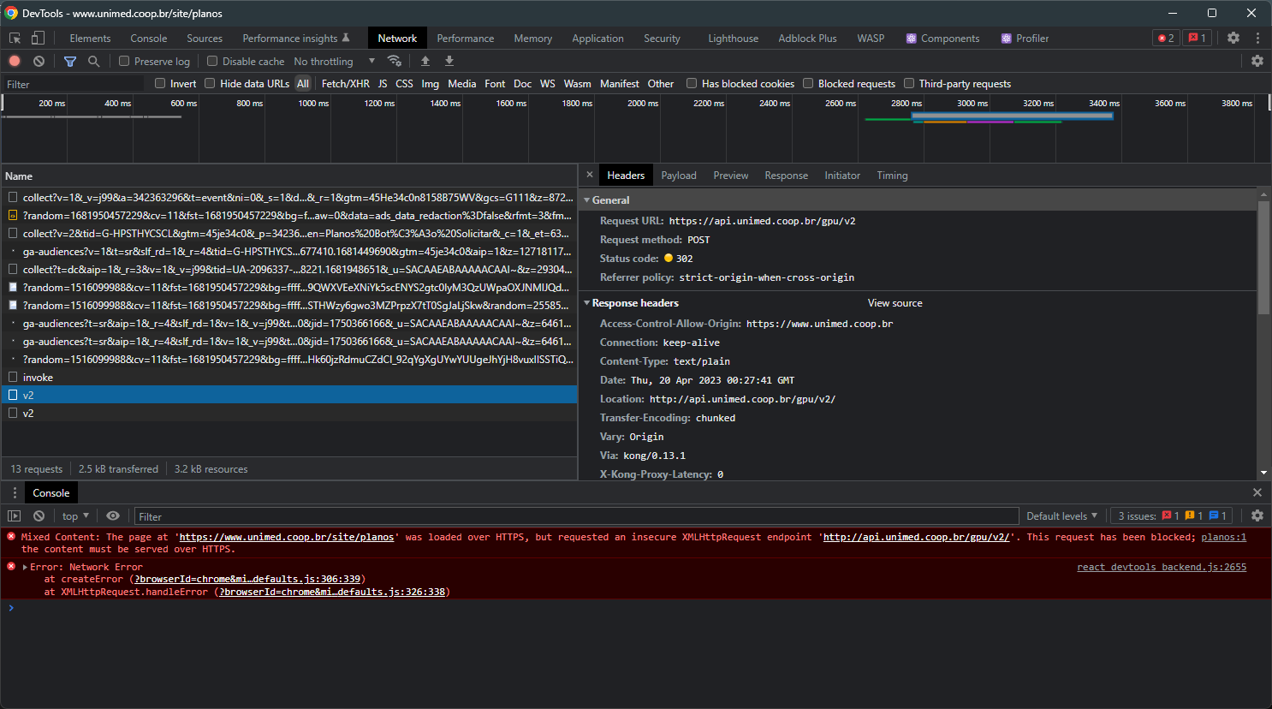The width and height of the screenshot is (1272, 709).
Task: Enable the Preserve log checkbox
Action: [x=124, y=61]
